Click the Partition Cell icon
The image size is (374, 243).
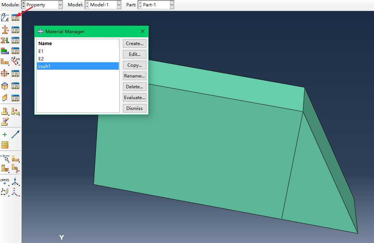pos(5,168)
